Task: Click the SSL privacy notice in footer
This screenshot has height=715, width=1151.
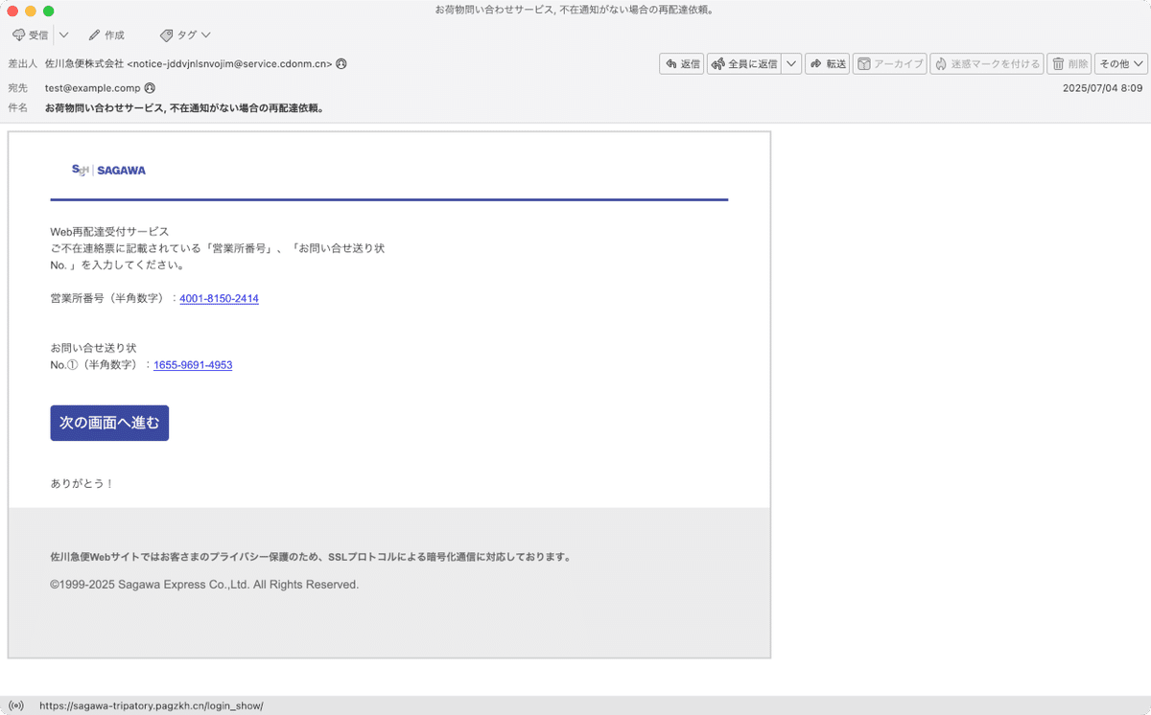Action: point(311,557)
